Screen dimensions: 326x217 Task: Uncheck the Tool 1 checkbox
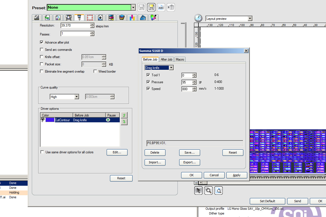click(148, 75)
